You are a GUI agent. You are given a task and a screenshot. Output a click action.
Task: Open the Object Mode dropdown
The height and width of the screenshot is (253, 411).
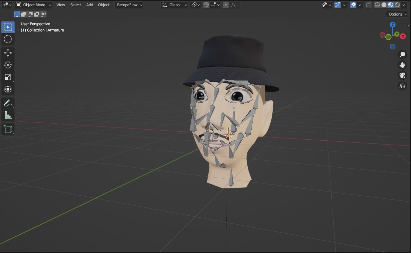34,5
